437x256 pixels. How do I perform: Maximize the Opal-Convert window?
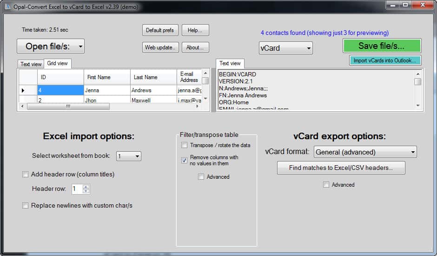click(406, 5)
